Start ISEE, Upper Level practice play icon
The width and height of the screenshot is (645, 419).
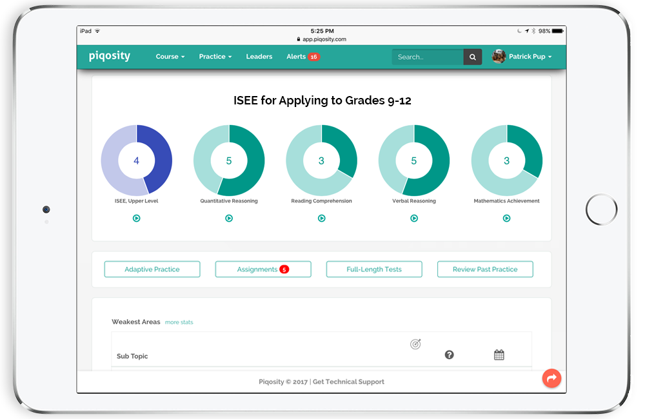pyautogui.click(x=136, y=219)
